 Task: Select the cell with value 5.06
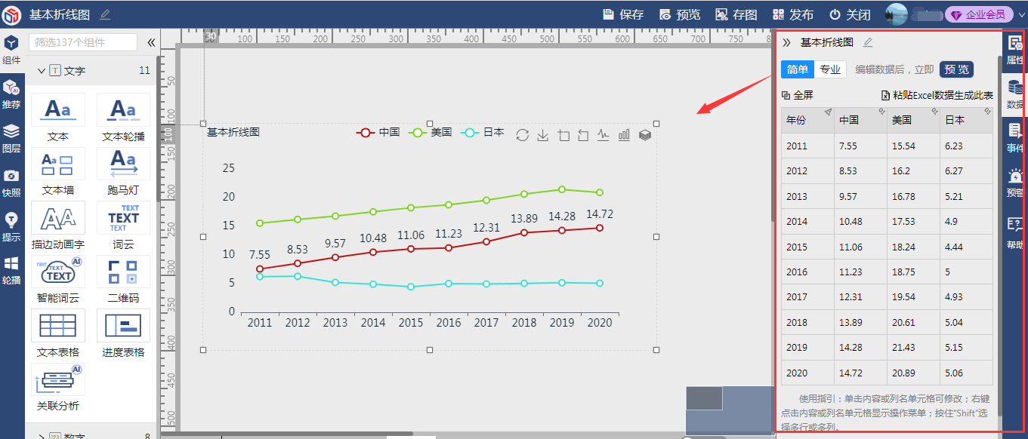pos(966,373)
